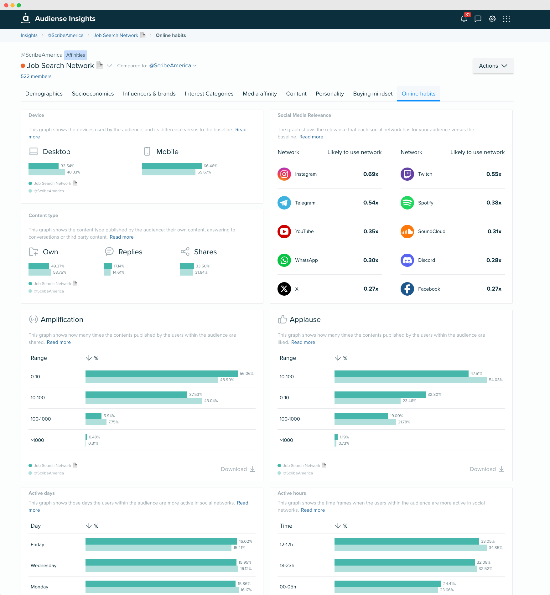
Task: Click the Spotify network icon
Action: click(x=407, y=203)
